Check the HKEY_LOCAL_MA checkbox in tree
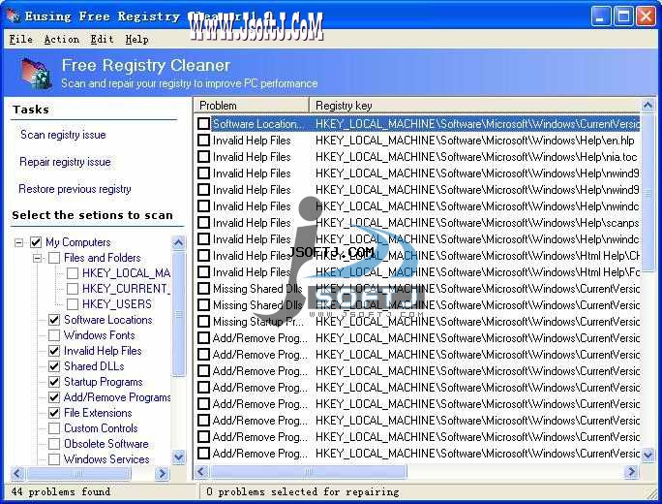 (73, 273)
